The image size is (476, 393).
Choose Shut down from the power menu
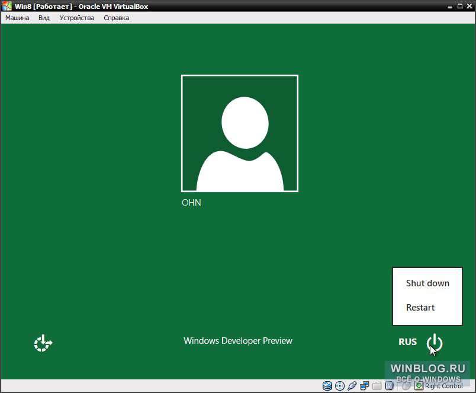(427, 283)
